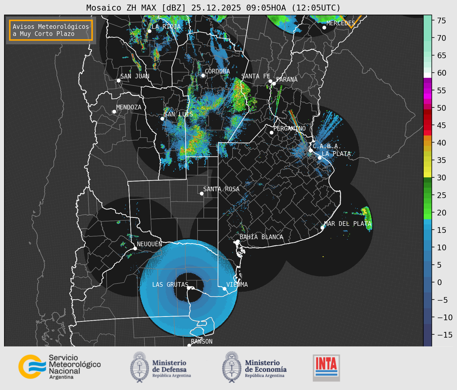
Task: Click the SAN JUAN label text
Action: click(x=135, y=76)
